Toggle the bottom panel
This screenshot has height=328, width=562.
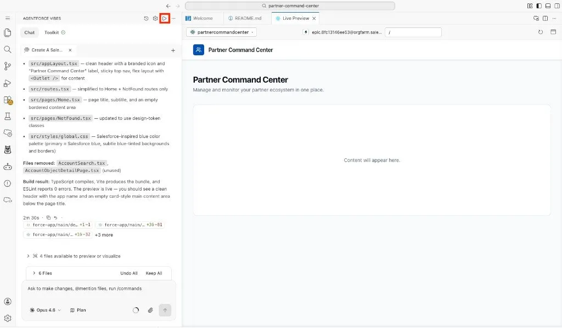coord(548,5)
